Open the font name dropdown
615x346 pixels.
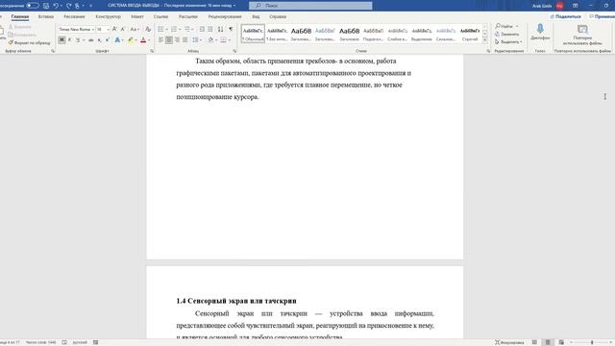[93, 30]
